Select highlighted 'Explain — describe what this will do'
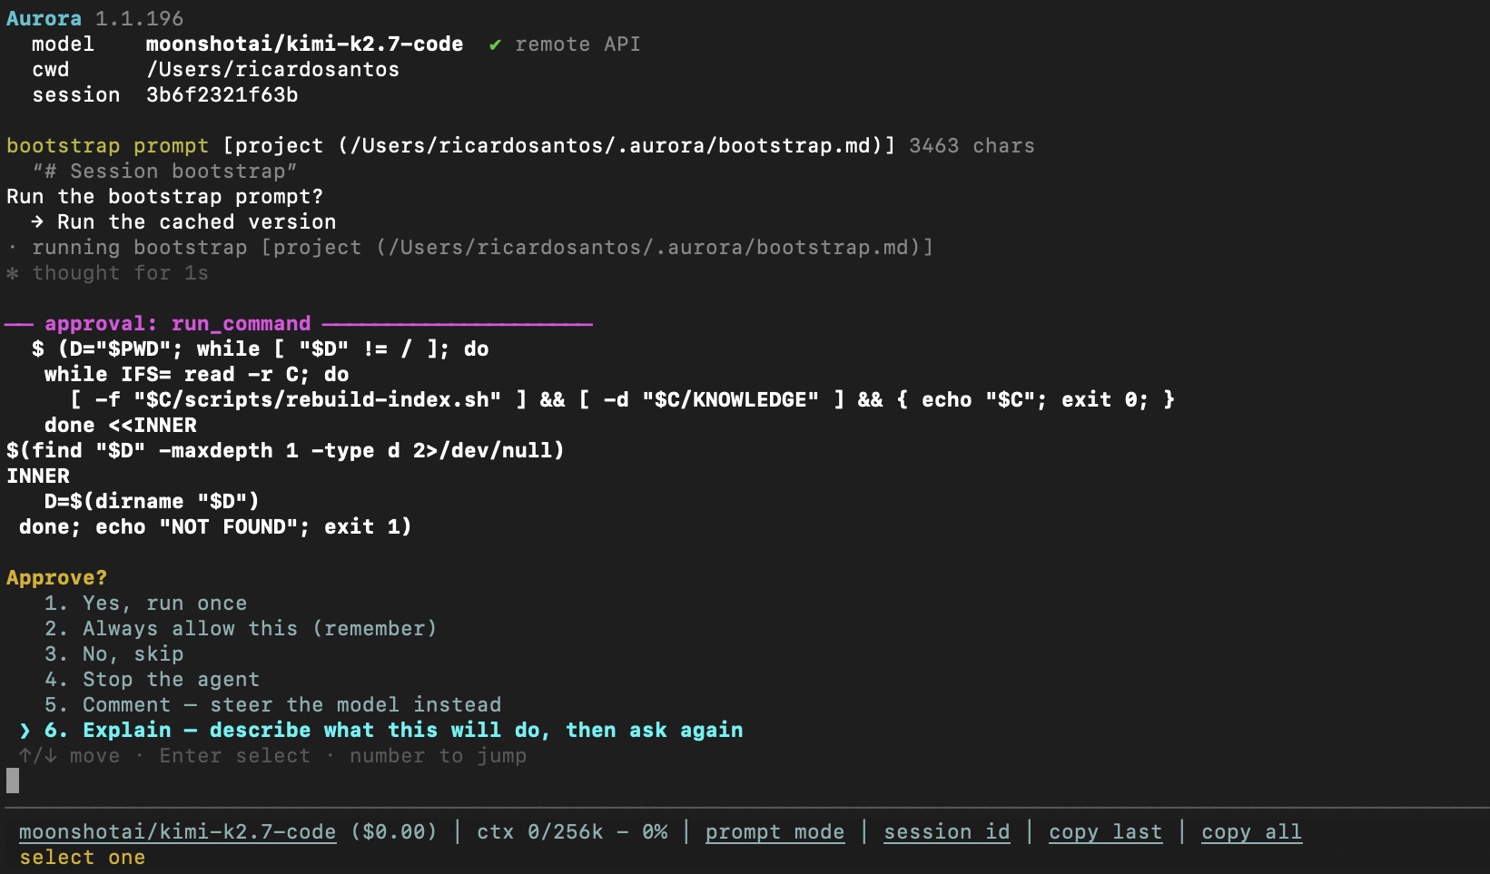Image resolution: width=1490 pixels, height=874 pixels. (x=393, y=731)
